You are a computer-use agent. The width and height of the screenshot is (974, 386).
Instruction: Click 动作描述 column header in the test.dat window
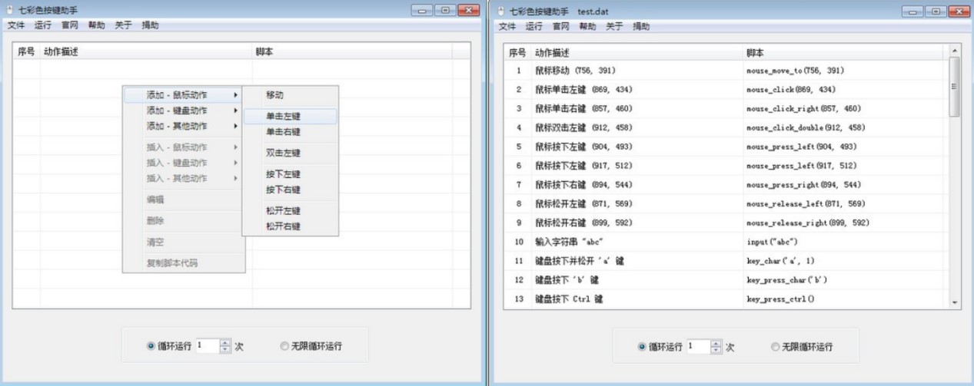pos(637,53)
